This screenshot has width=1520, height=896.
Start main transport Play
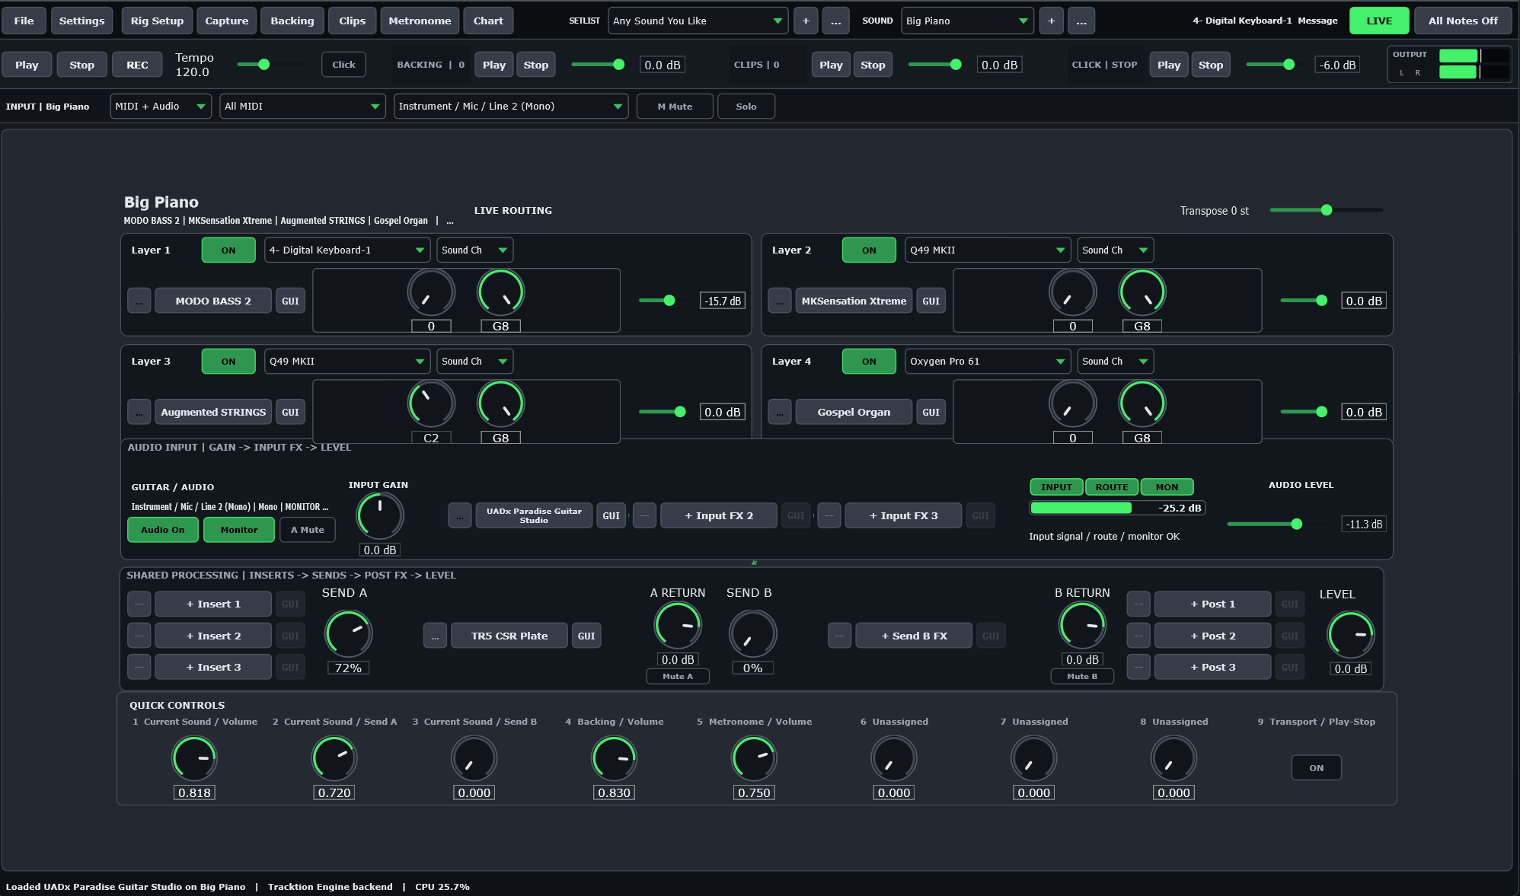pyautogui.click(x=27, y=65)
